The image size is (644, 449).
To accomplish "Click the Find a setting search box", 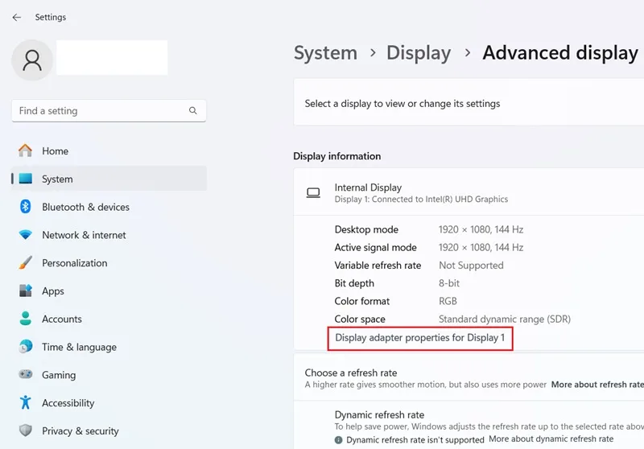I will point(109,110).
